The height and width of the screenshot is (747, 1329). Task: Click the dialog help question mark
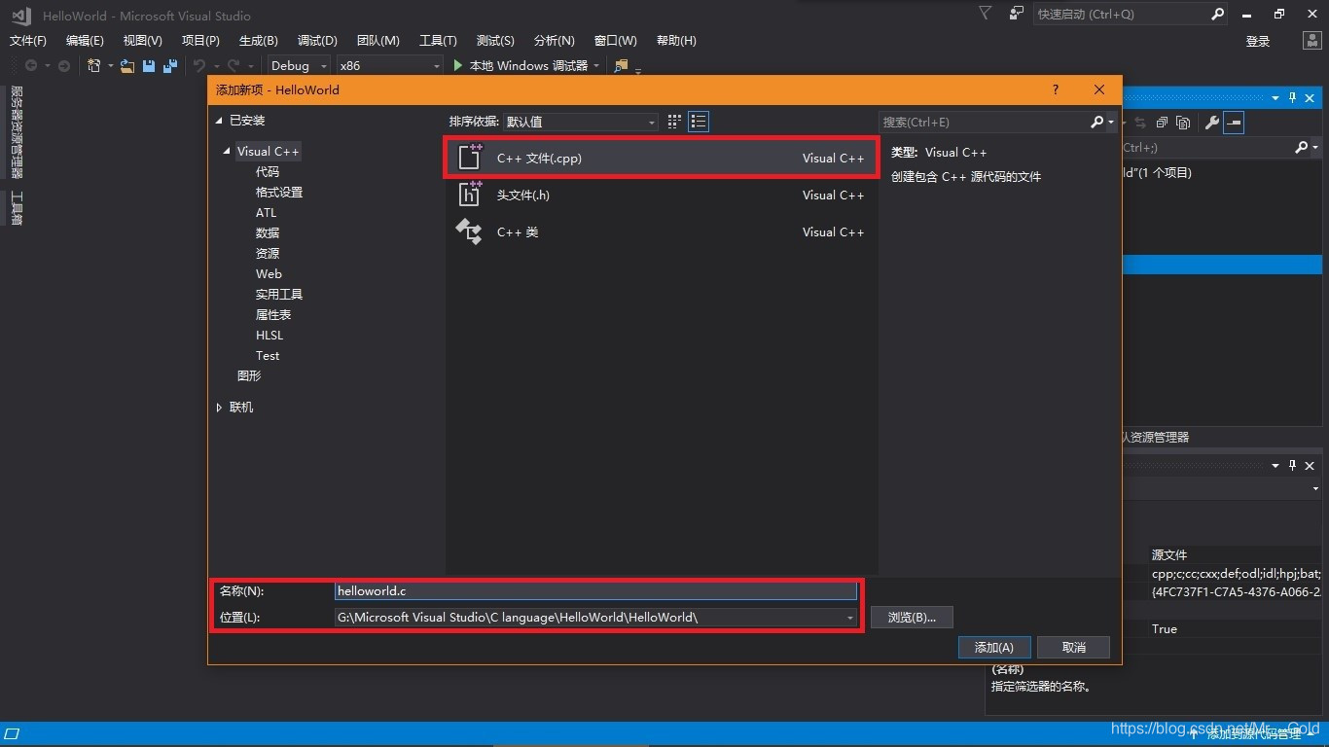(x=1056, y=89)
